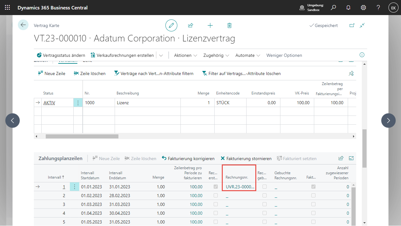The image size is (401, 226).
Task: Toggle invoiced checkbox in interval 2 row
Action: pos(313,196)
